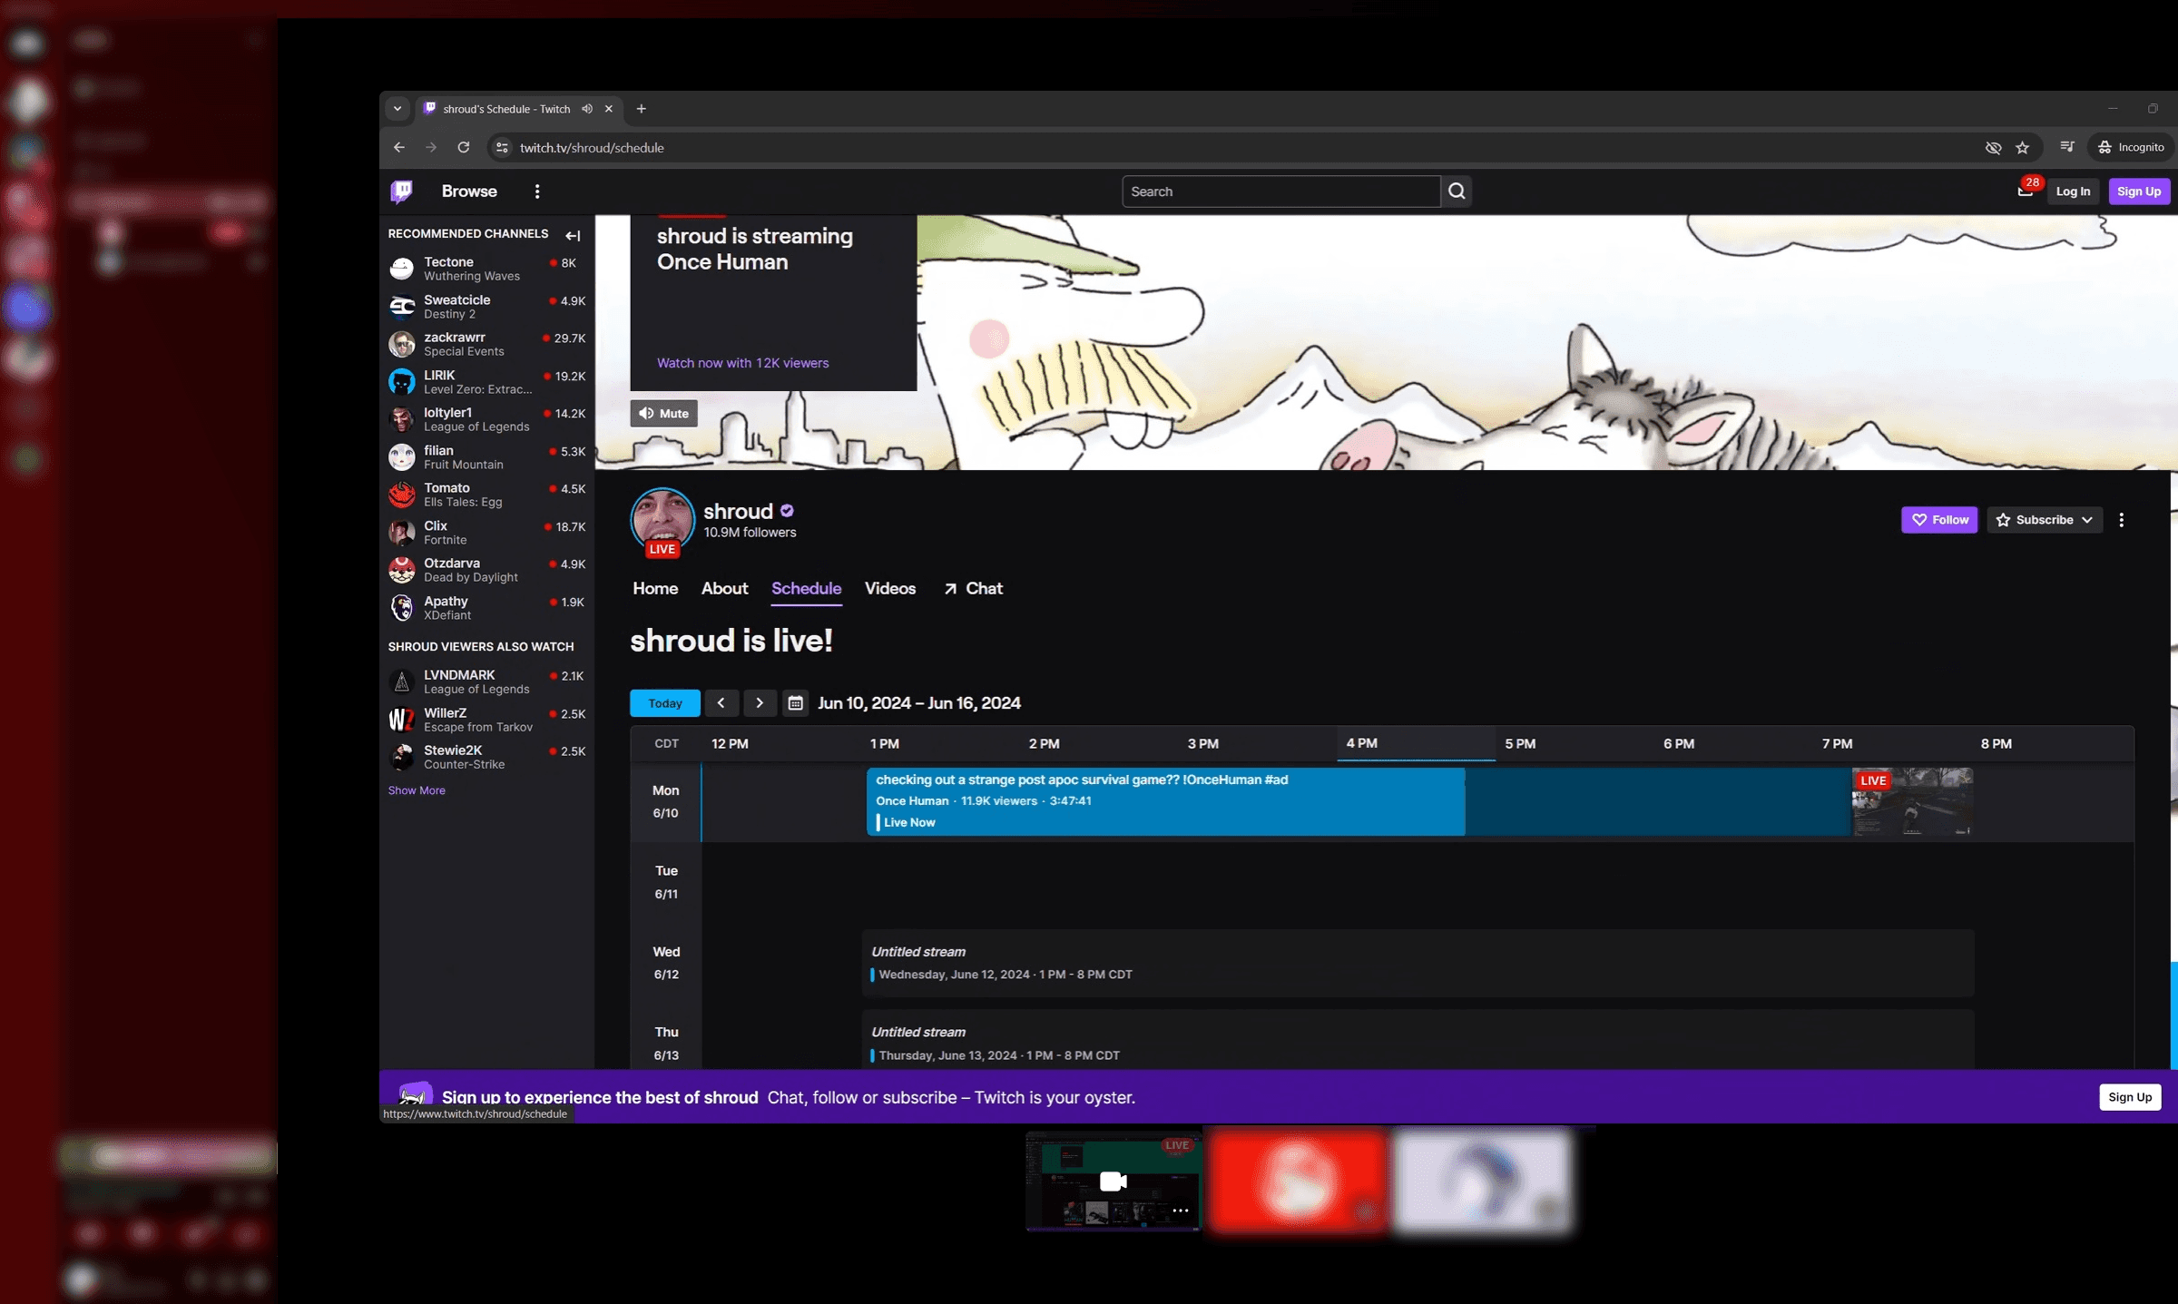Screen dimensions: 2178x1304
Task: Click the Twitch logo home icon
Action: click(x=401, y=191)
